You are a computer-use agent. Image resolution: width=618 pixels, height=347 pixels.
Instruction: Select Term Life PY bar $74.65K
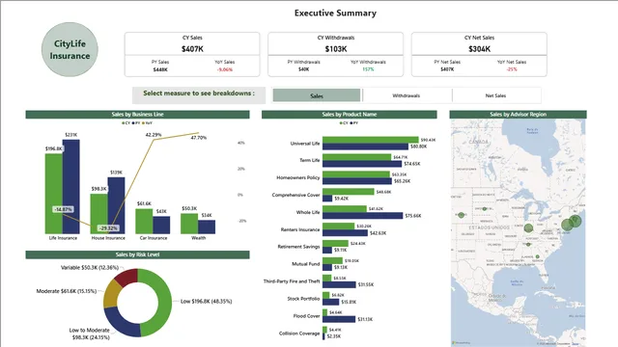(x=362, y=164)
